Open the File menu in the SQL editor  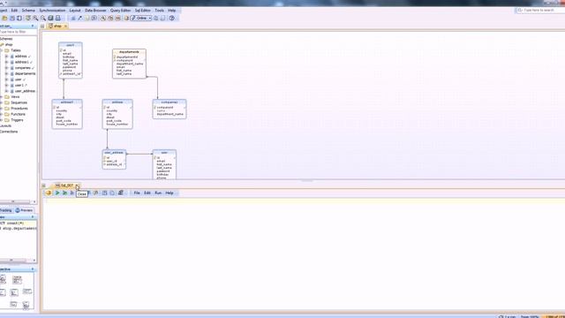(x=137, y=193)
